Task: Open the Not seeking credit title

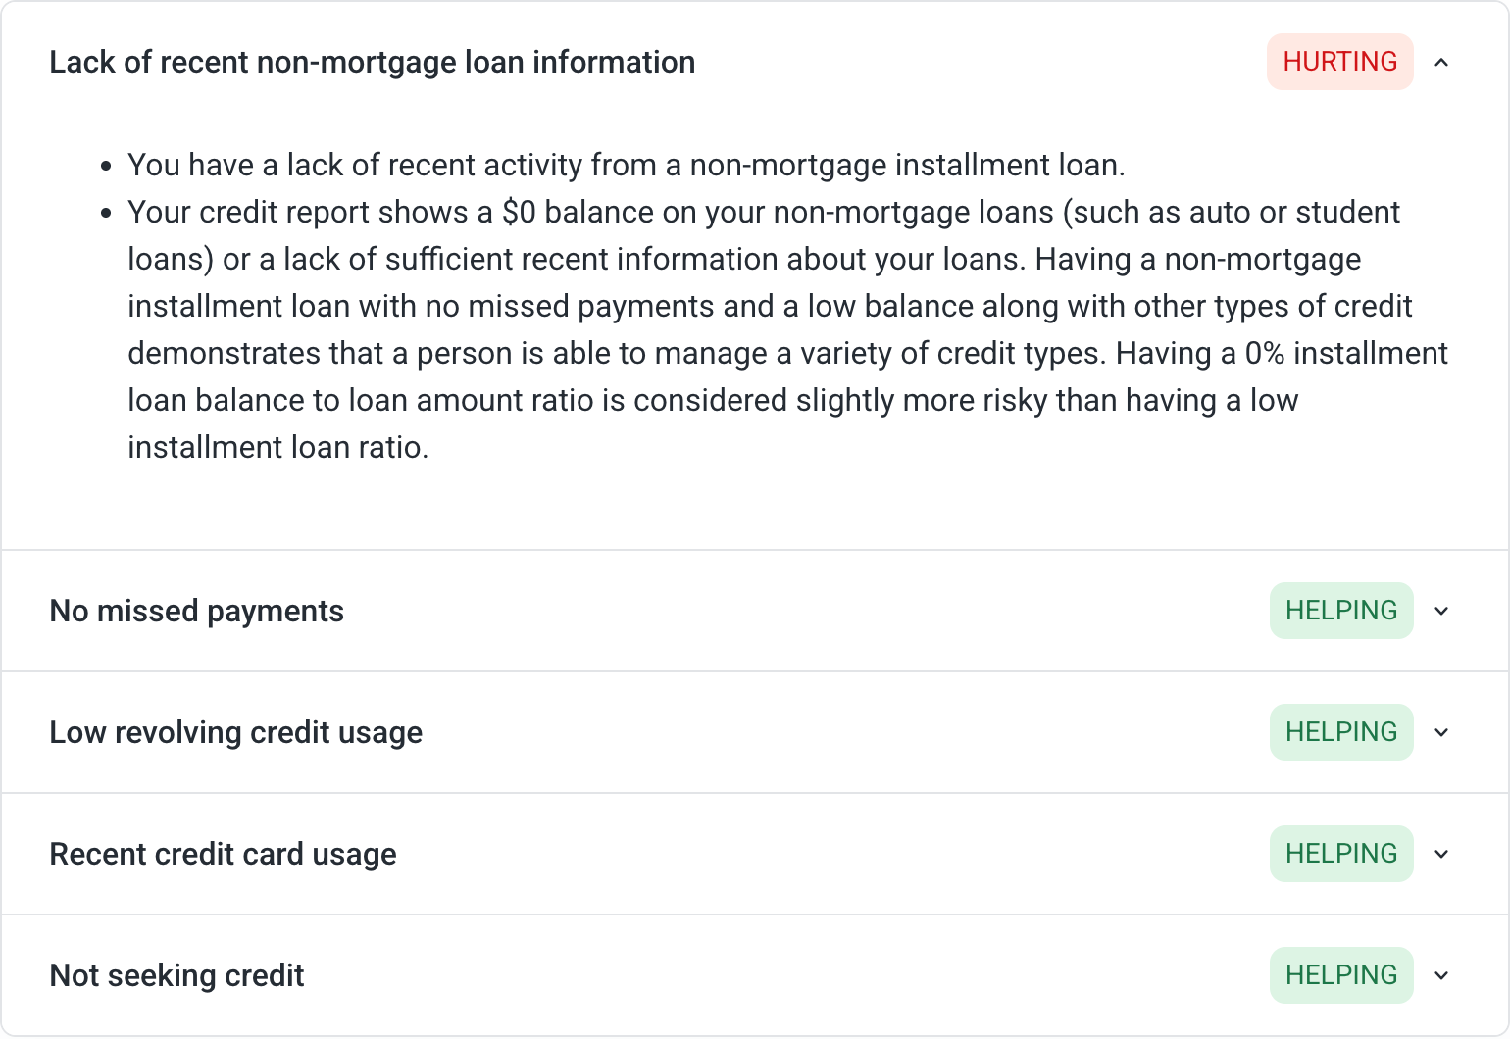Action: coord(176,975)
